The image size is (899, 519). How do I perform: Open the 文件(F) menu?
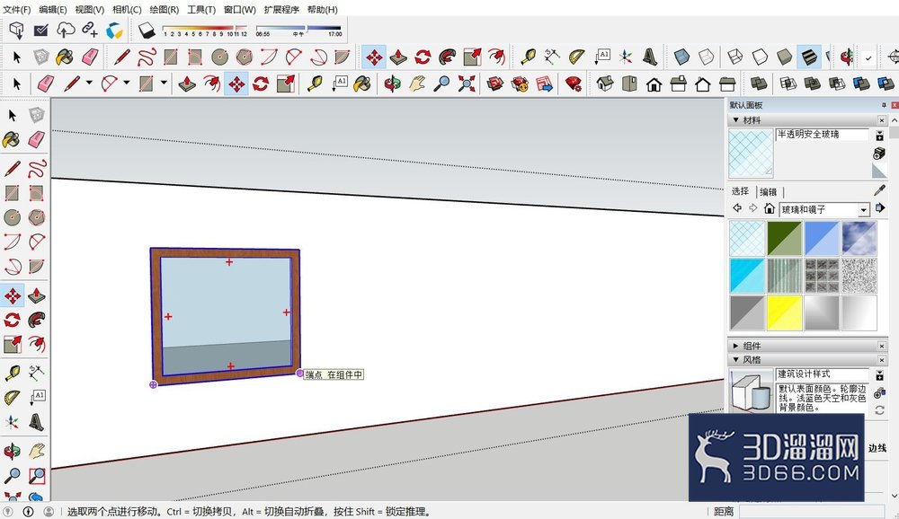pos(16,10)
